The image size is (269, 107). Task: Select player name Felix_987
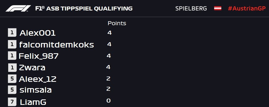39,56
